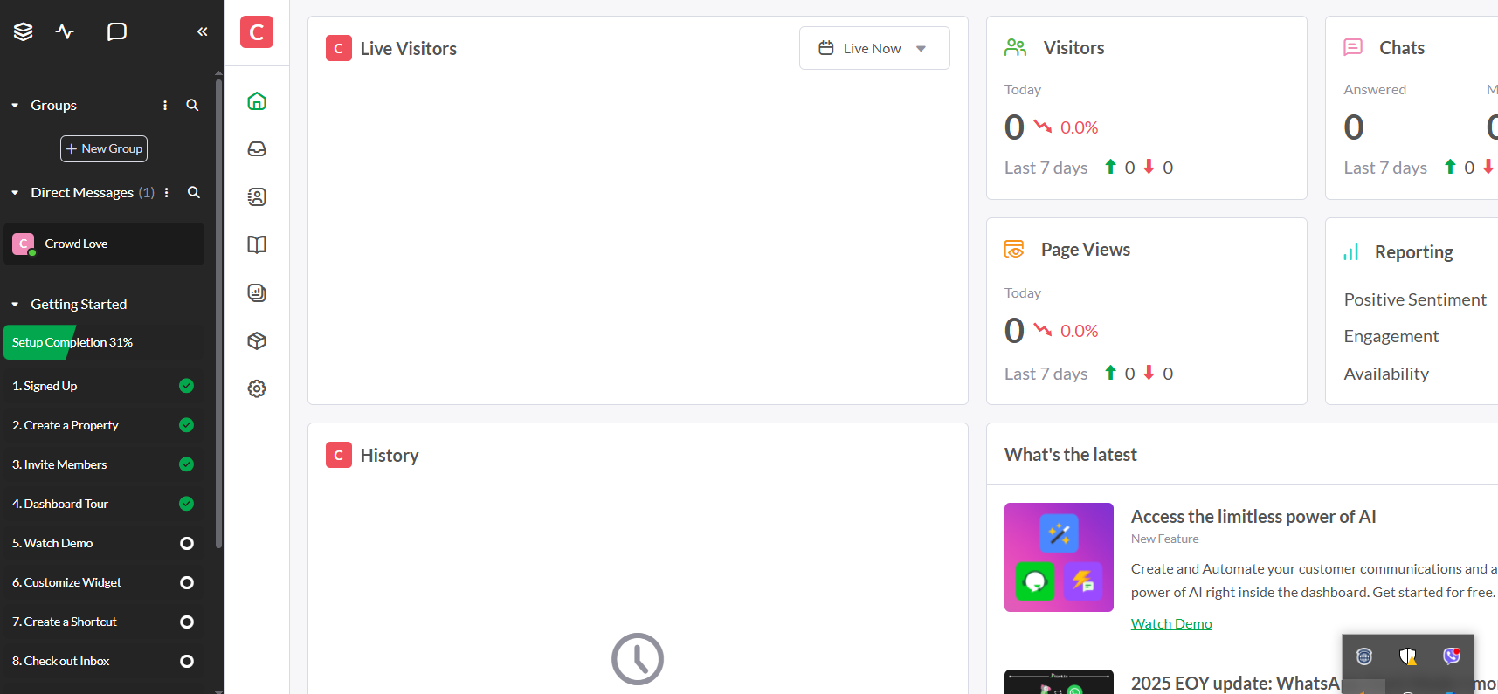Open Engagement report
This screenshot has width=1498, height=694.
[x=1391, y=336]
